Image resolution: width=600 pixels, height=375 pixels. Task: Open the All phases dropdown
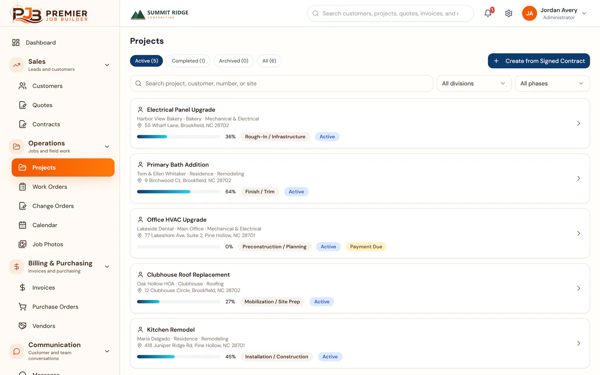552,83
